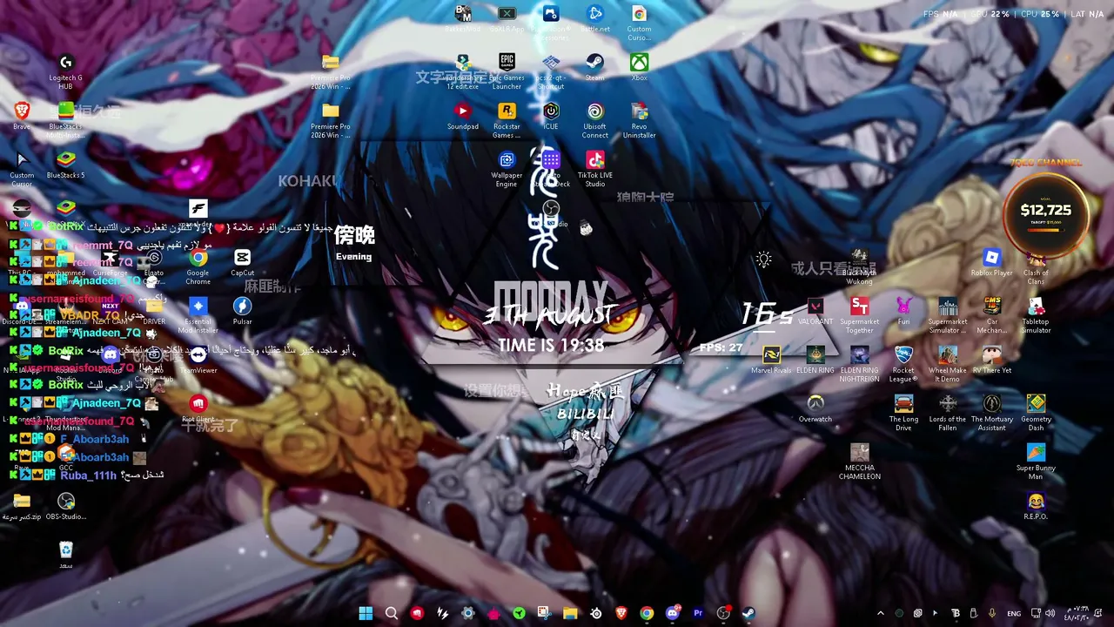Open taskbar Search
1114x627 pixels.
392,613
